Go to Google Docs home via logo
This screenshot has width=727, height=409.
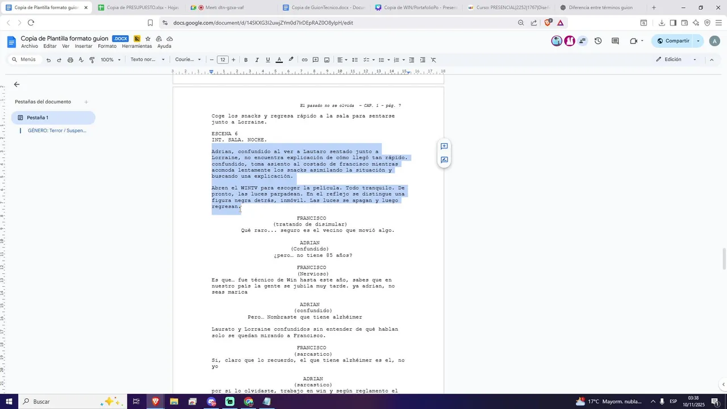[x=11, y=42]
